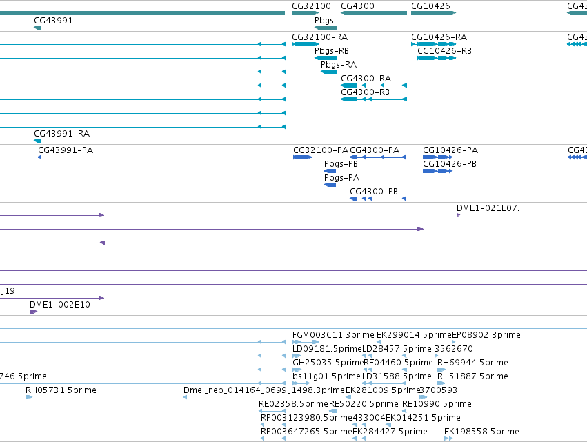This screenshot has width=587, height=442.
Task: Select the CG4300 gene bar
Action: click(x=374, y=14)
